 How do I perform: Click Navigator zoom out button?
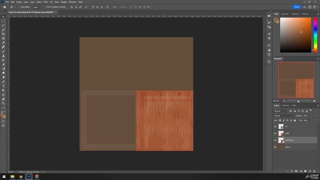pyautogui.click(x=284, y=101)
